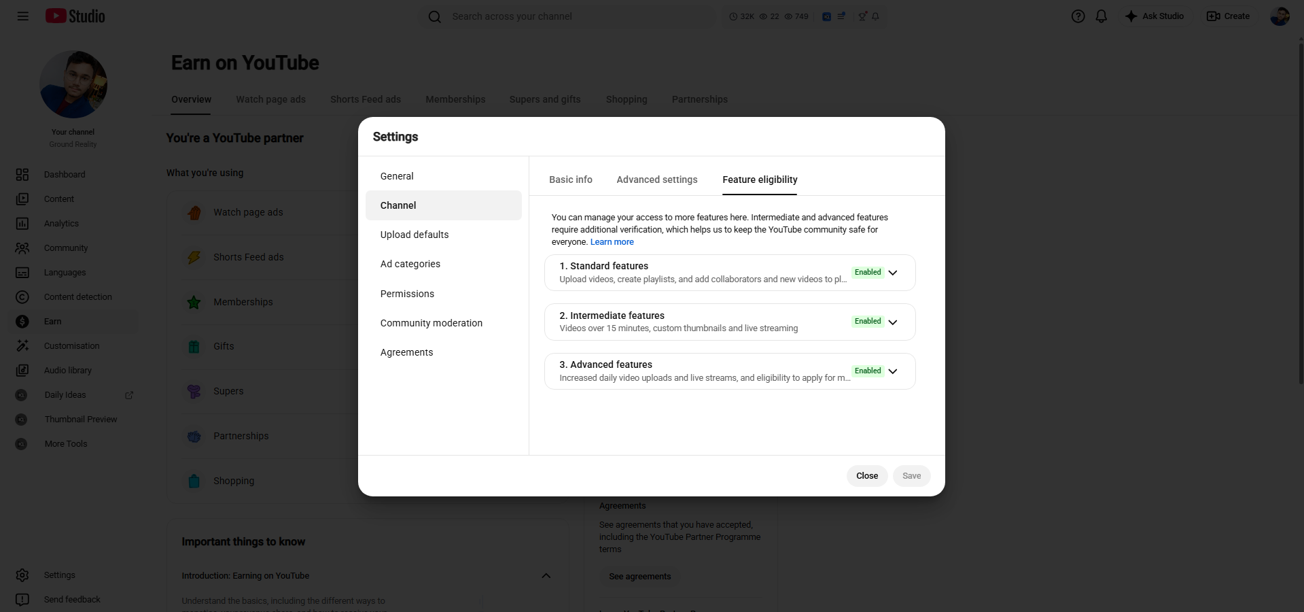This screenshot has width=1304, height=612.
Task: Open Community in the sidebar
Action: click(x=73, y=248)
